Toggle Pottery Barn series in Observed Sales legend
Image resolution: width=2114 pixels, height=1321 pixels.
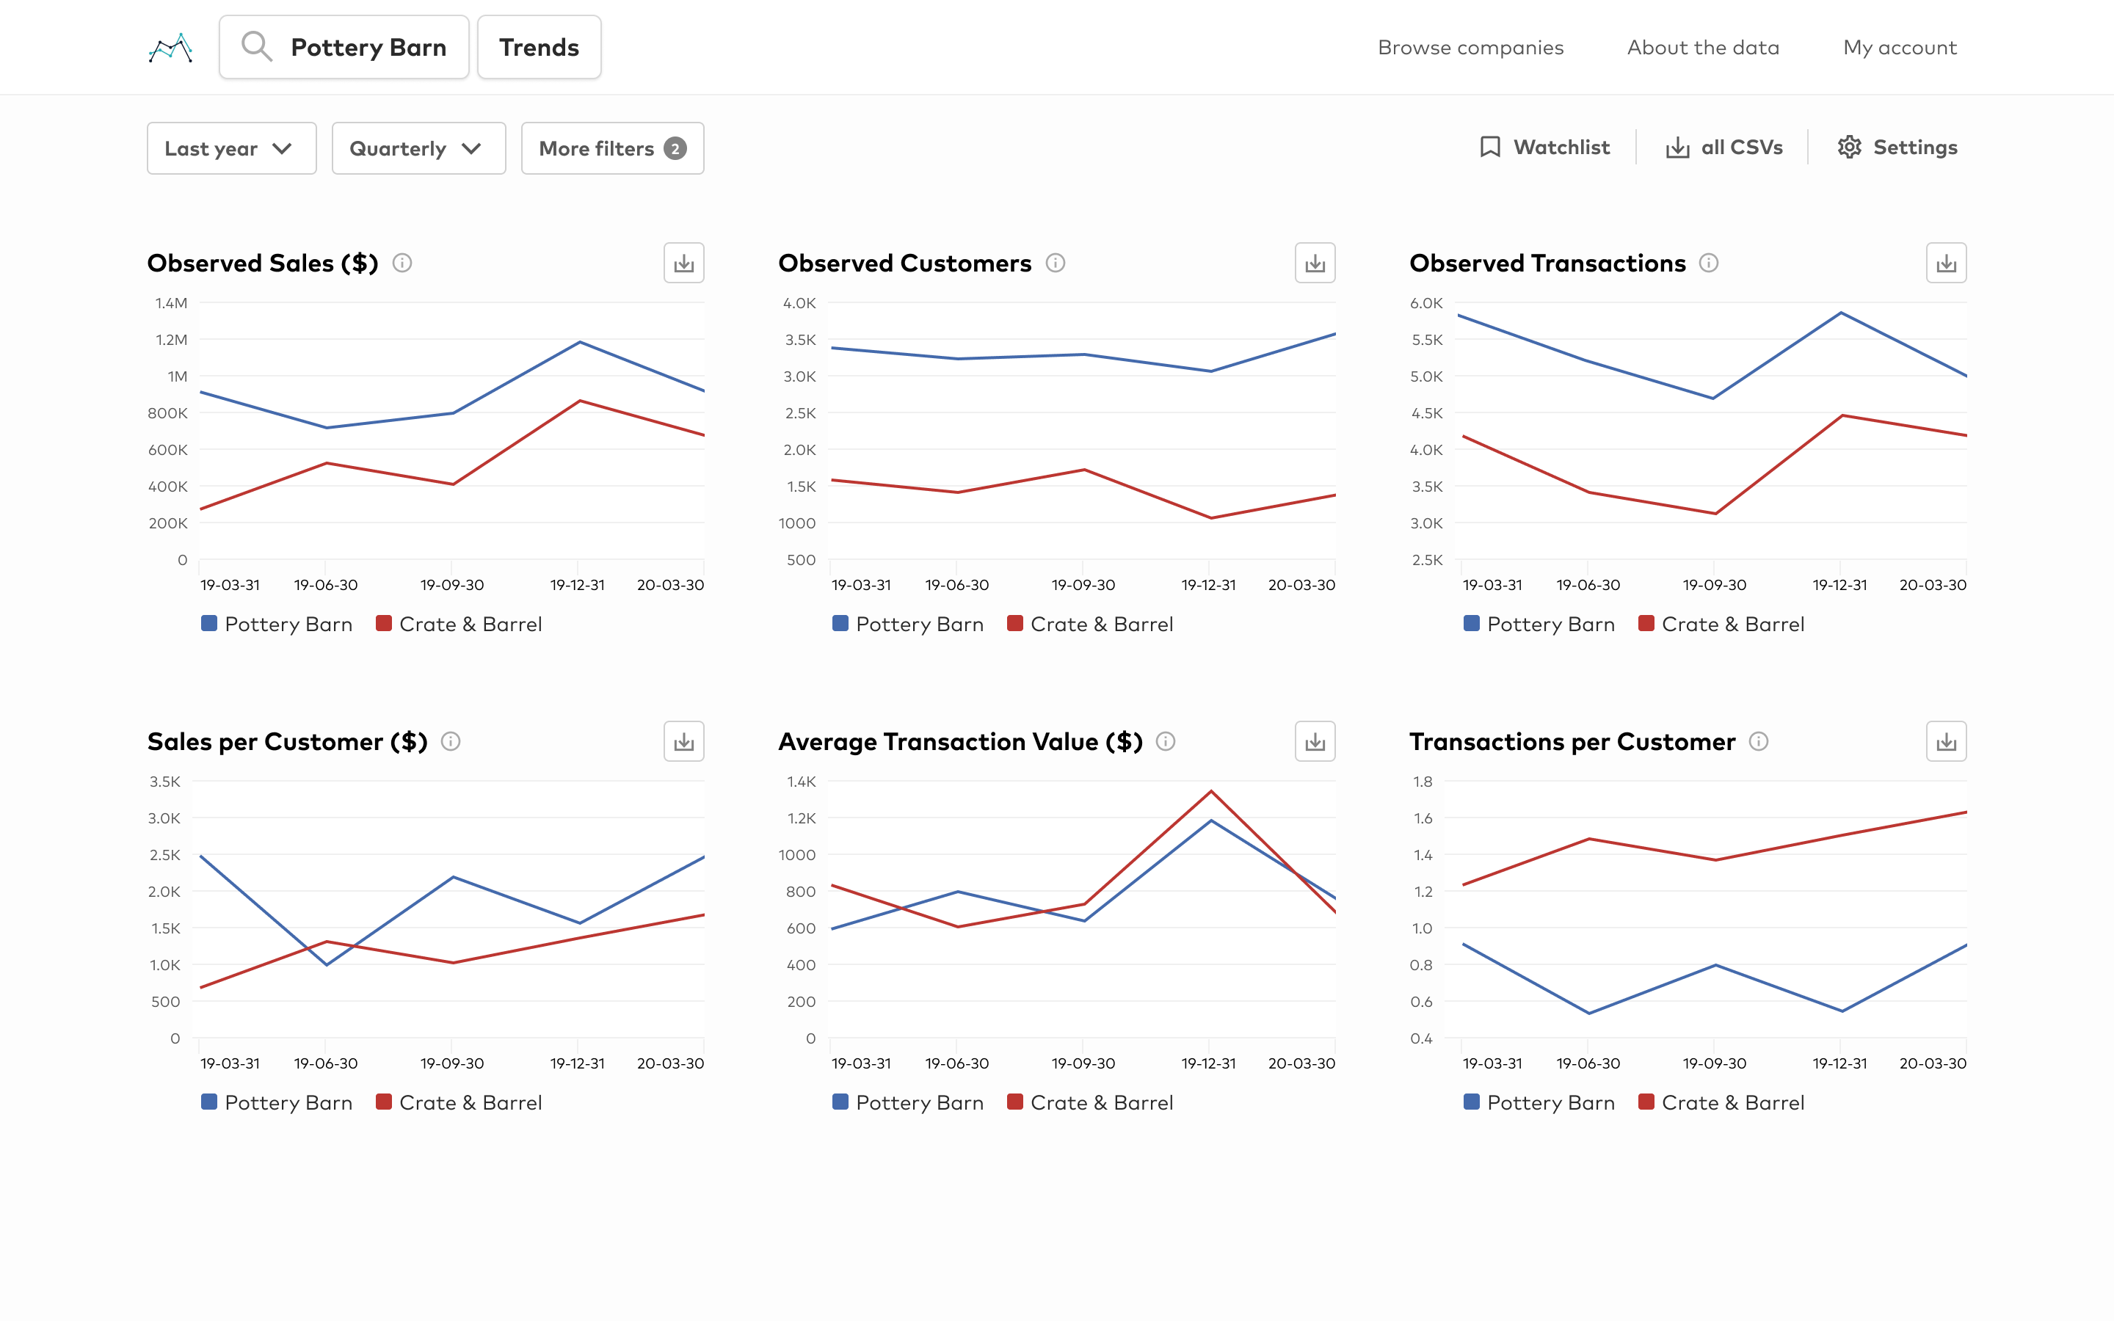[277, 624]
